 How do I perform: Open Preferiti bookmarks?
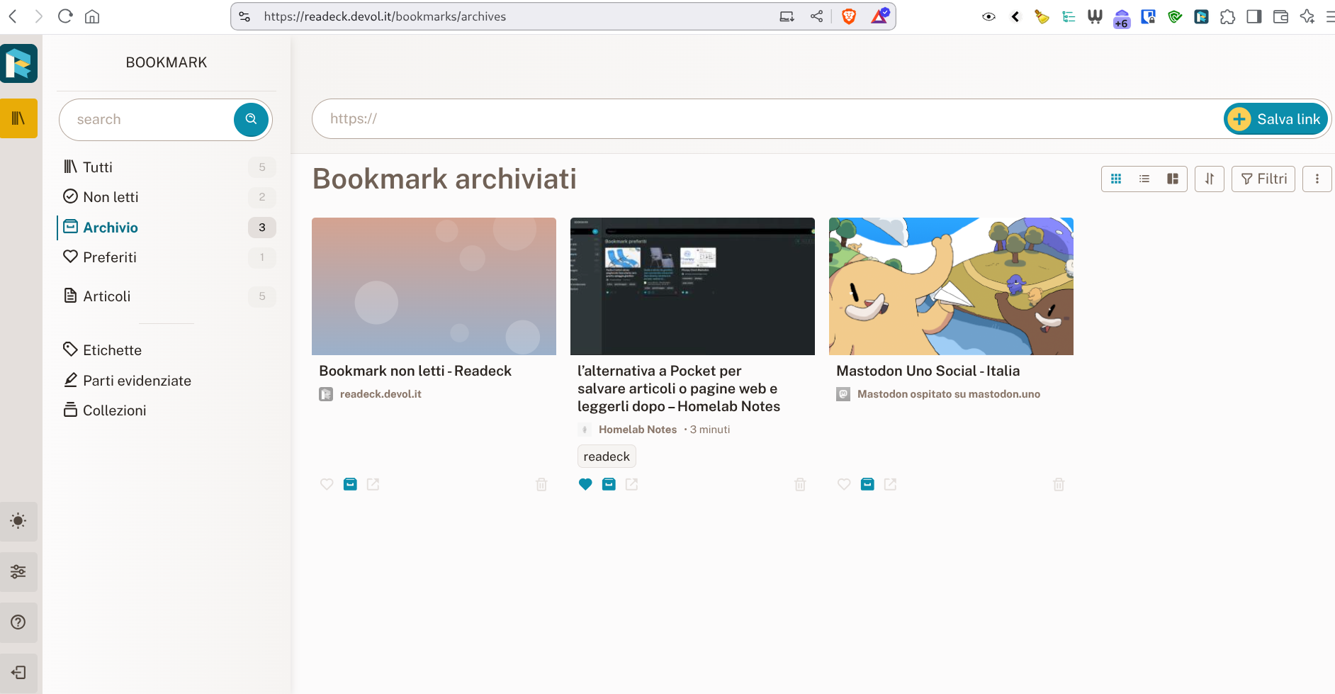[x=167, y=257]
